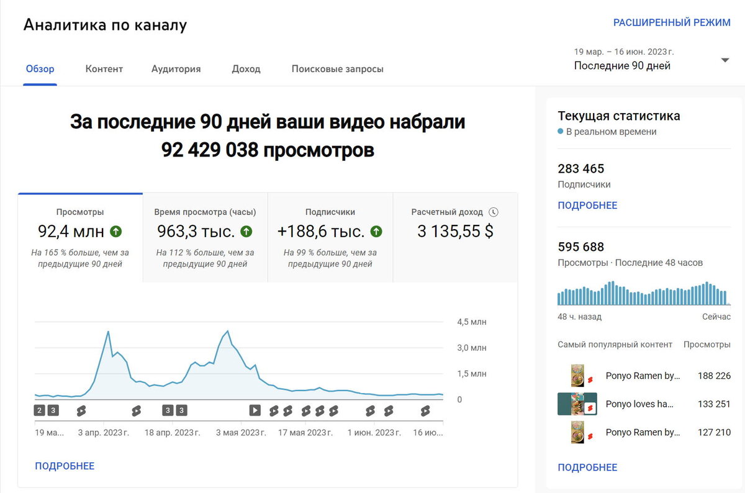Click the Ponyo Ramen title with 127 210 views
The width and height of the screenshot is (745, 493).
[643, 432]
